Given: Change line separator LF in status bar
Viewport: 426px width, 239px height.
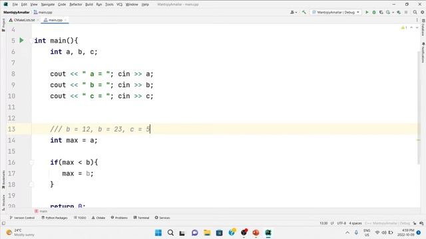Looking at the screenshot, I should 332,223.
